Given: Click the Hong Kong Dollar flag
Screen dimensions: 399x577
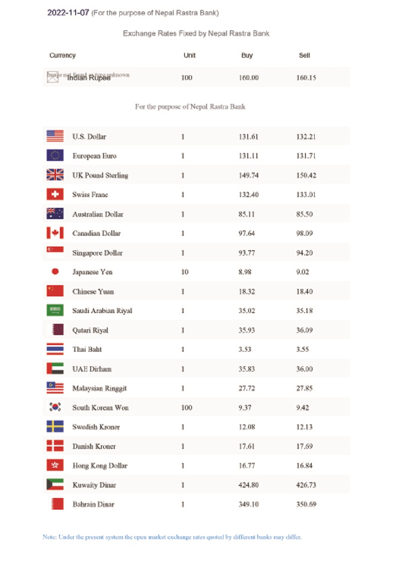Looking at the screenshot, I should pos(55,465).
